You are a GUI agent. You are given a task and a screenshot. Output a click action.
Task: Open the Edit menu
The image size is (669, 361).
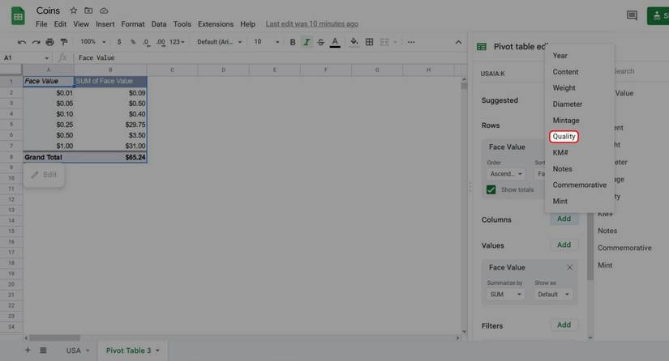pos(60,23)
